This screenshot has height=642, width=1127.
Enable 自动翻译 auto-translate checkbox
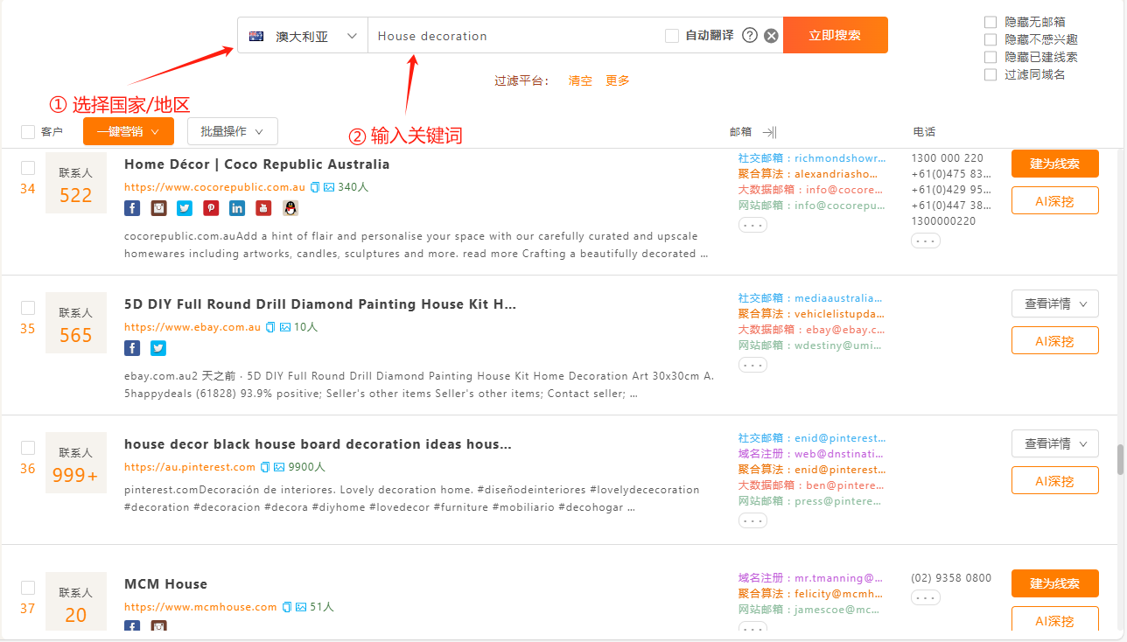(x=672, y=36)
